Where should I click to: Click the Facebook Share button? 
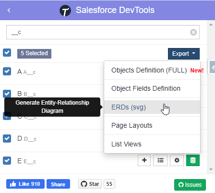58,184
